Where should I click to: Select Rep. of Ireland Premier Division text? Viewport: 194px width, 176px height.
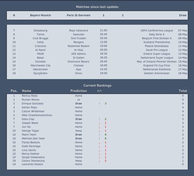157,62
